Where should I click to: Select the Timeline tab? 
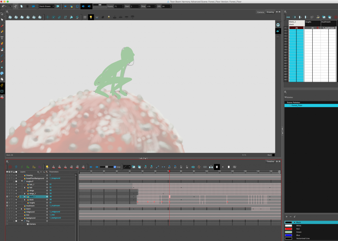[x=270, y=162]
